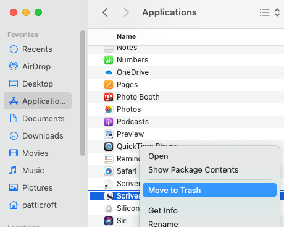
Task: Click the yellow minimize window button
Action: (26, 12)
